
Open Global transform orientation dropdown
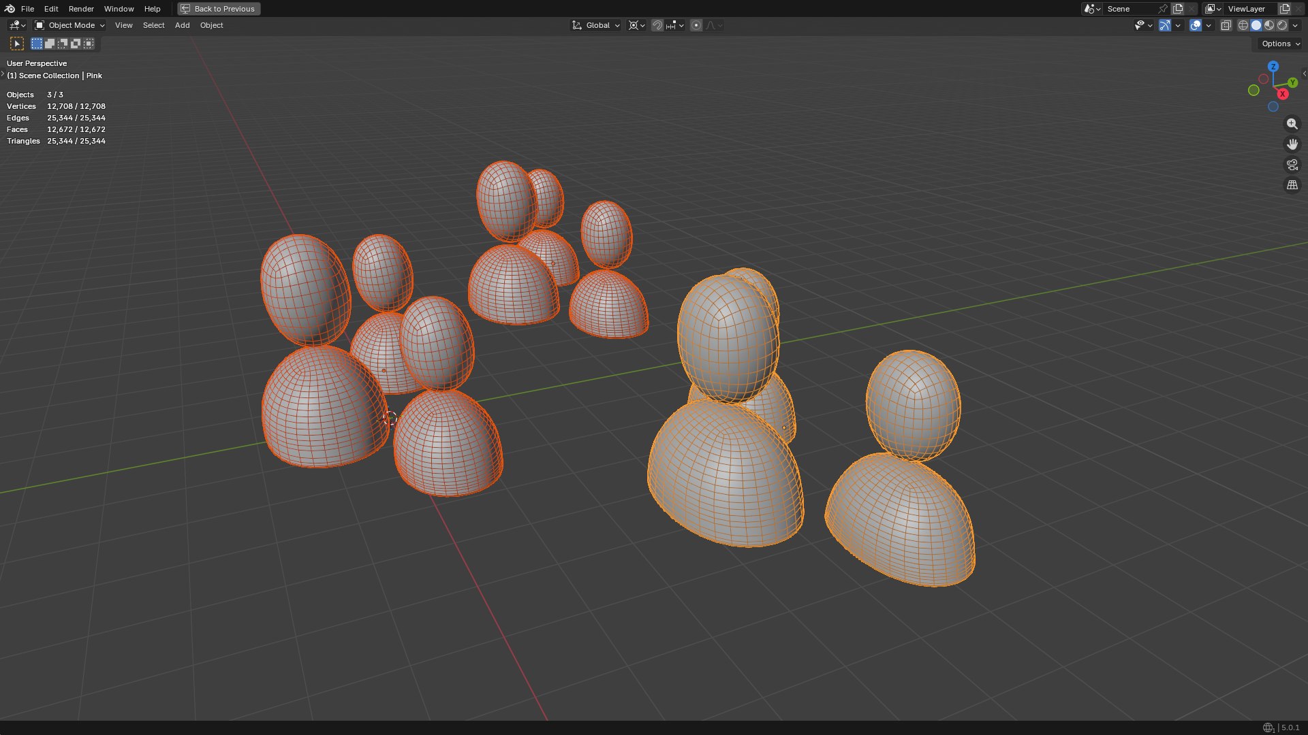pyautogui.click(x=596, y=25)
